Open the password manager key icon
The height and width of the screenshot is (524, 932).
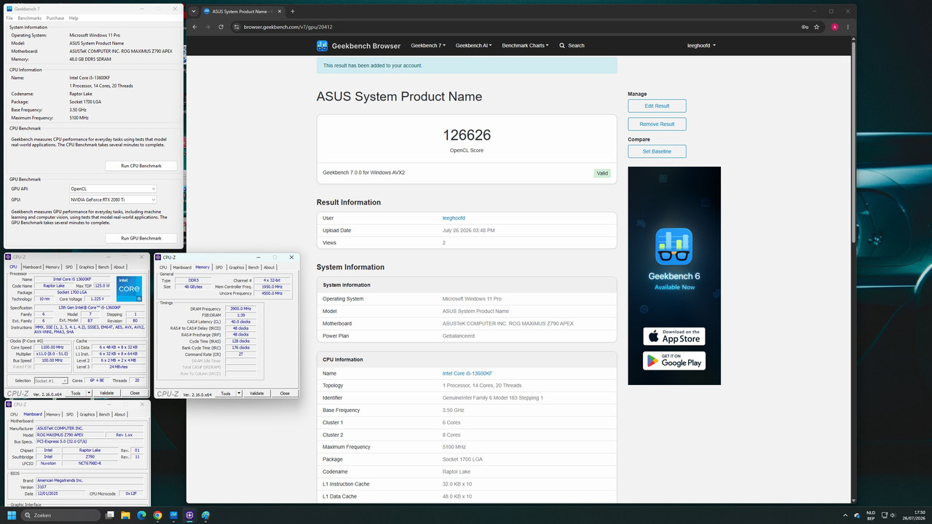pyautogui.click(x=805, y=27)
